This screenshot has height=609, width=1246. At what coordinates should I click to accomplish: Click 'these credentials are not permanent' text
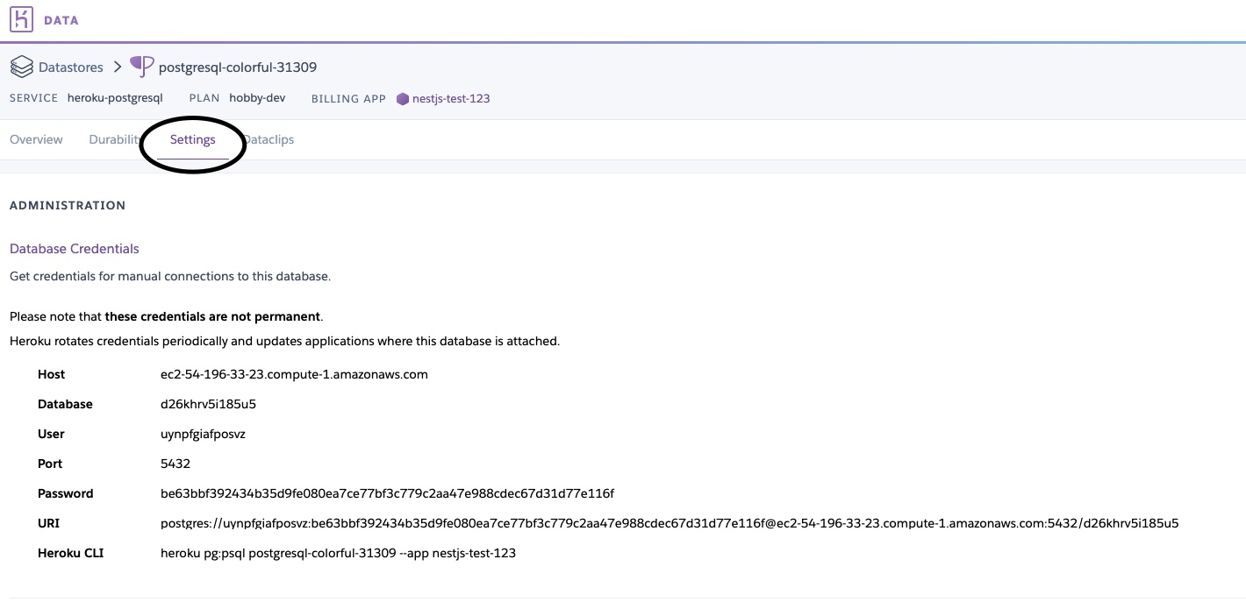(213, 315)
